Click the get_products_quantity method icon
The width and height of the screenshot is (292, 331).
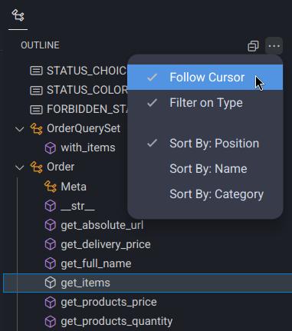51,321
